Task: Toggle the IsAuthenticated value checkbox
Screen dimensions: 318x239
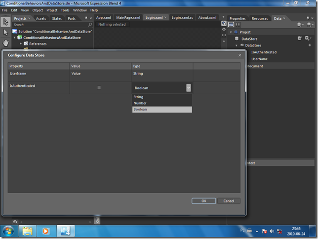Action: click(x=99, y=88)
